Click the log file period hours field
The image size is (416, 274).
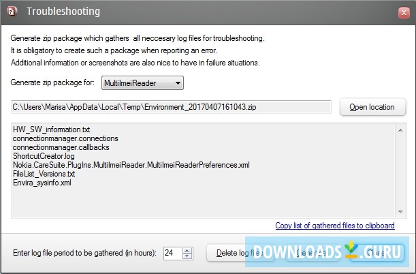173,253
